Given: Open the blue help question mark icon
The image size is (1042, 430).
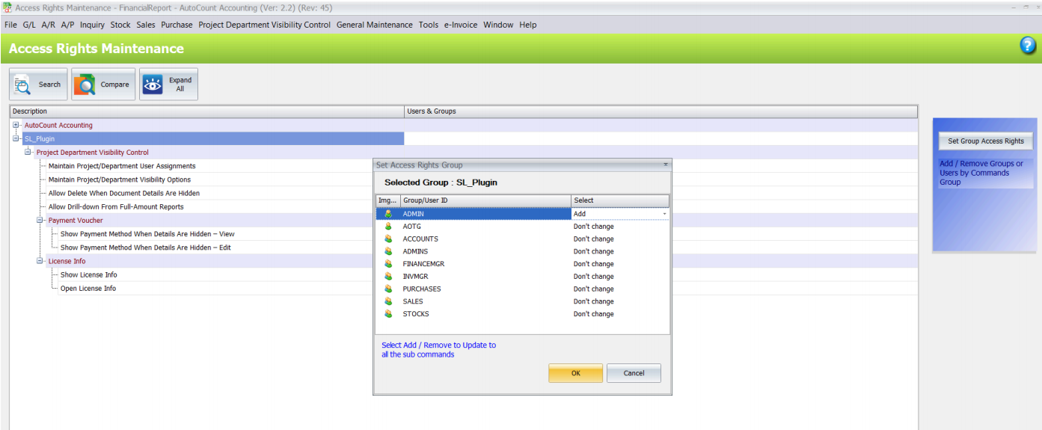Looking at the screenshot, I should (x=1028, y=46).
